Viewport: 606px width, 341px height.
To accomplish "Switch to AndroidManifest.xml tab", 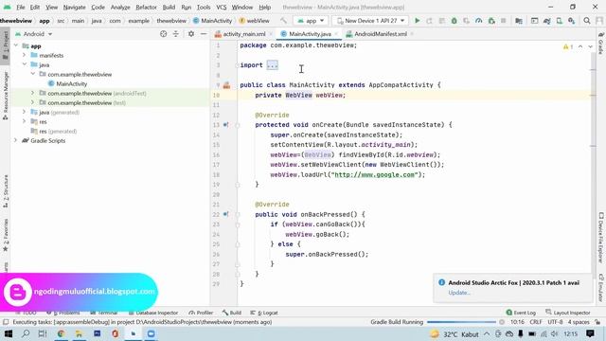I will coord(381,34).
